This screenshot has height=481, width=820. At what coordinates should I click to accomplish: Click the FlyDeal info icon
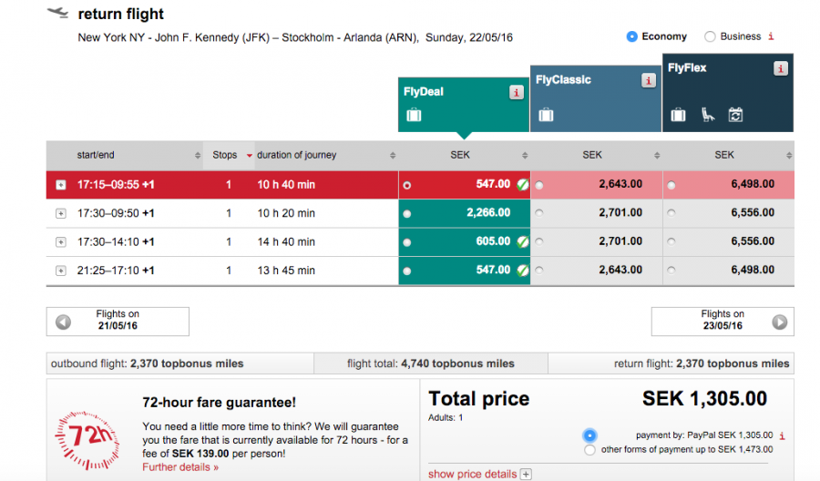tap(516, 92)
